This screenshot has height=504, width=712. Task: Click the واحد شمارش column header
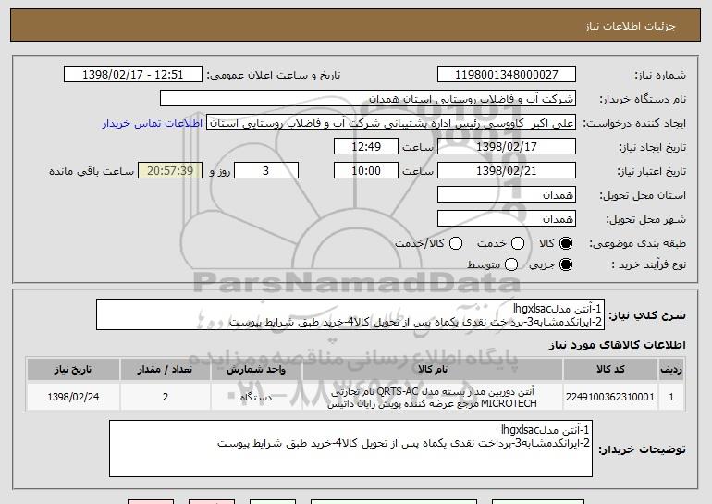[256, 370]
